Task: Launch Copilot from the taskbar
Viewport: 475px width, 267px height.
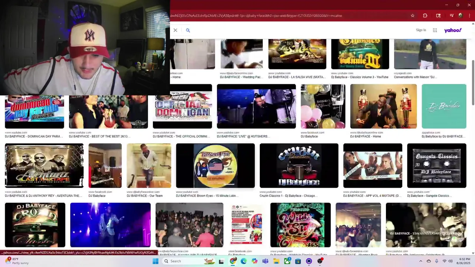Action: click(254, 261)
